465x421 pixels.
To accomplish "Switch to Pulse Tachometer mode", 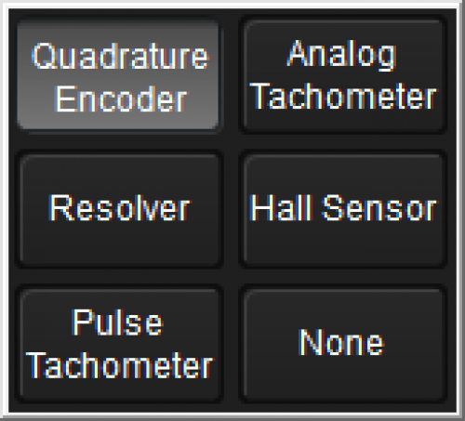I will pos(120,345).
